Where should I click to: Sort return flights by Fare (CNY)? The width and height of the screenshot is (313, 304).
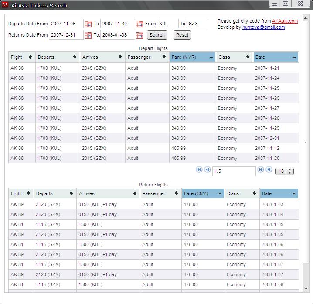click(x=203, y=193)
